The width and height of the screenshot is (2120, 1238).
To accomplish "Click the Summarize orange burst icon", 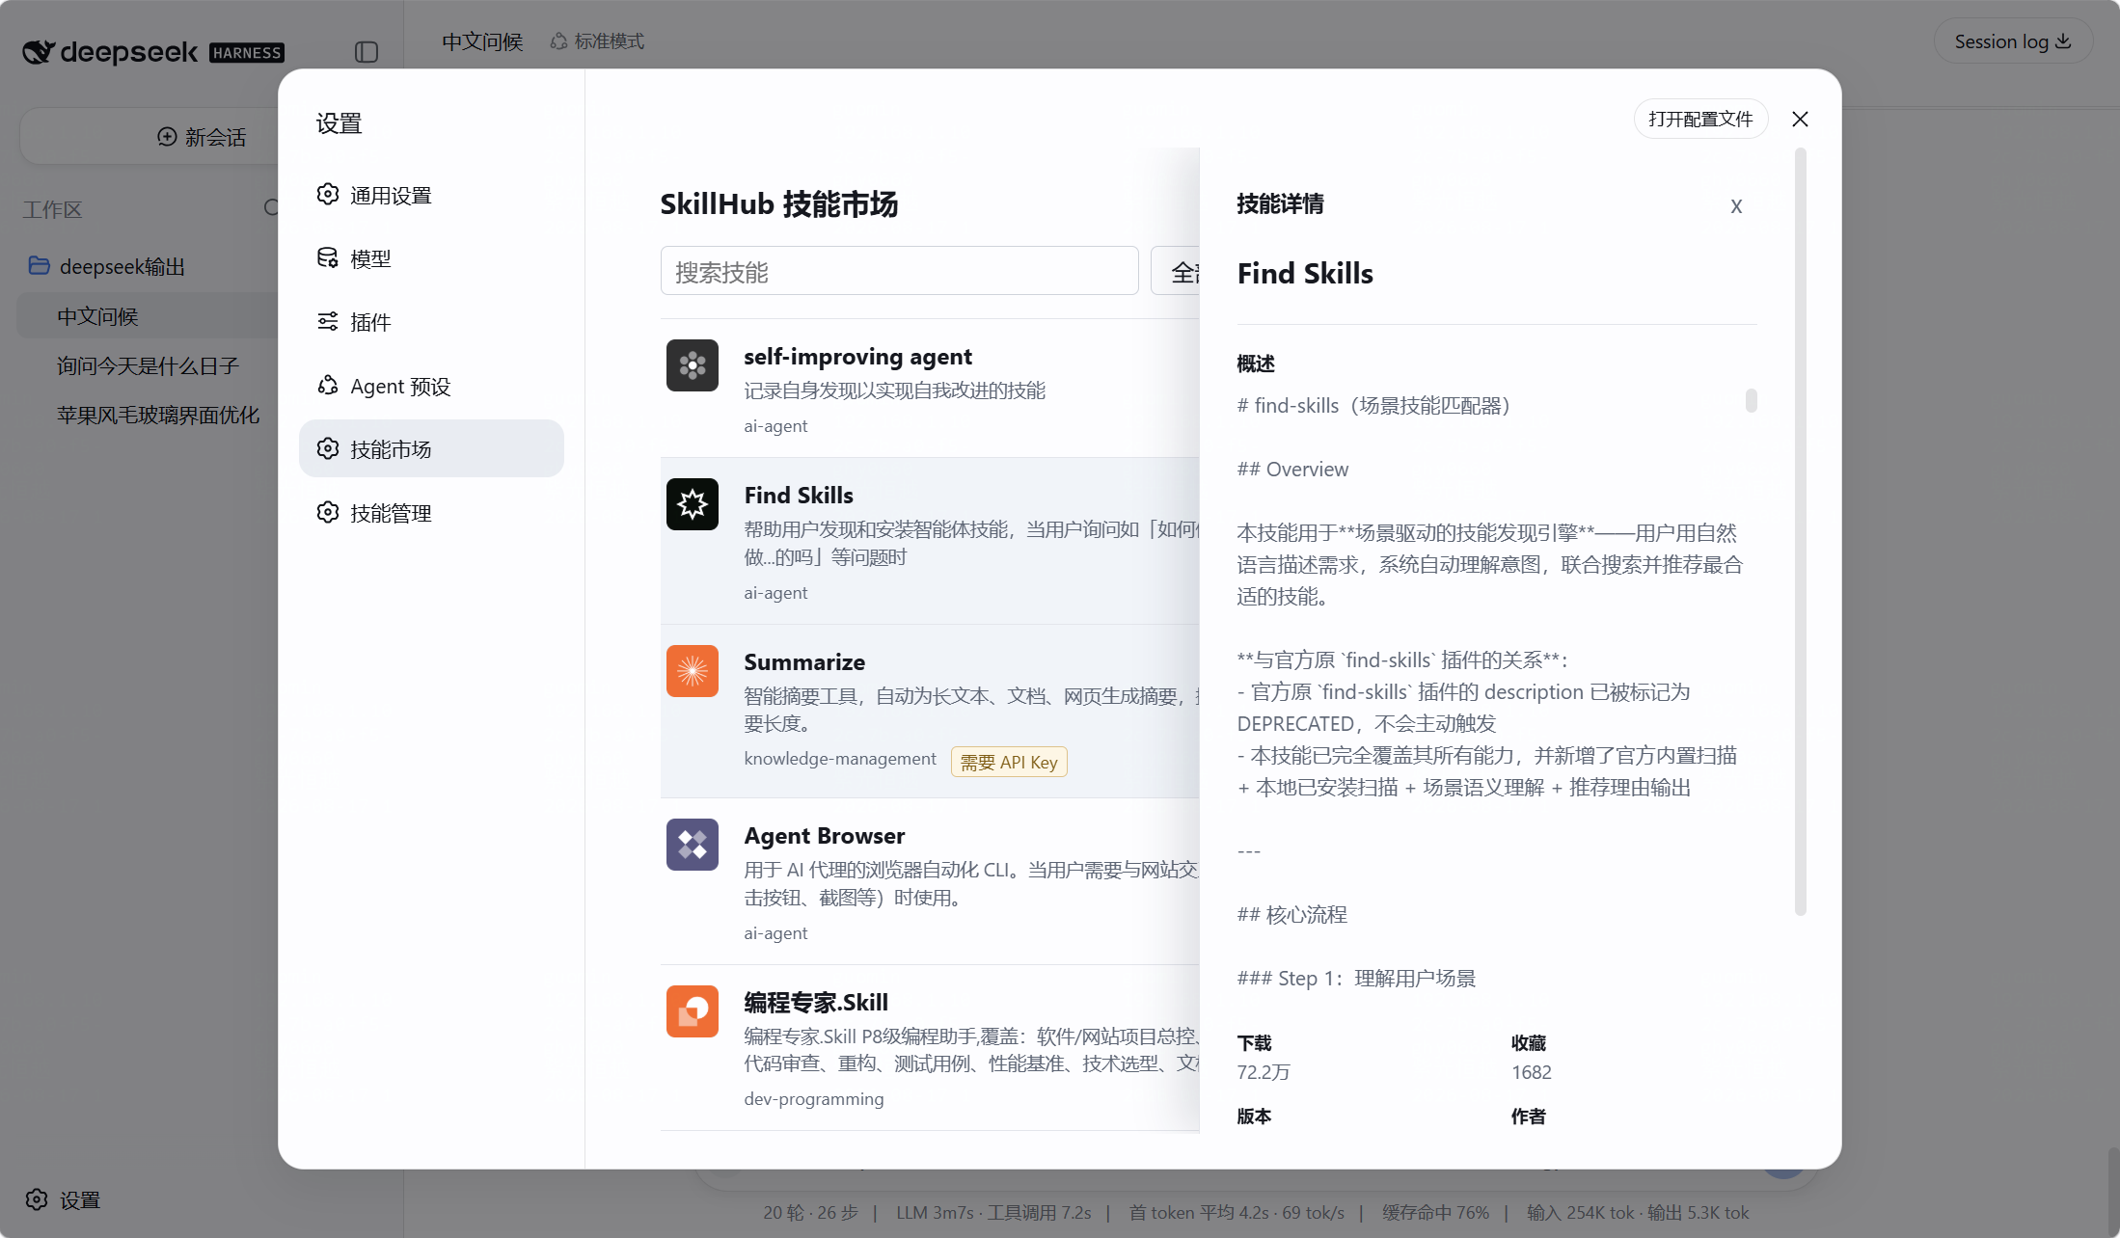I will point(693,671).
